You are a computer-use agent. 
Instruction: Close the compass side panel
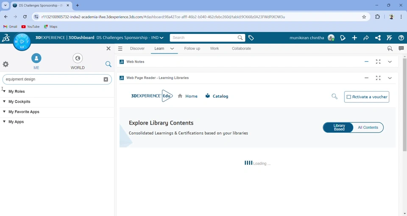109,48
